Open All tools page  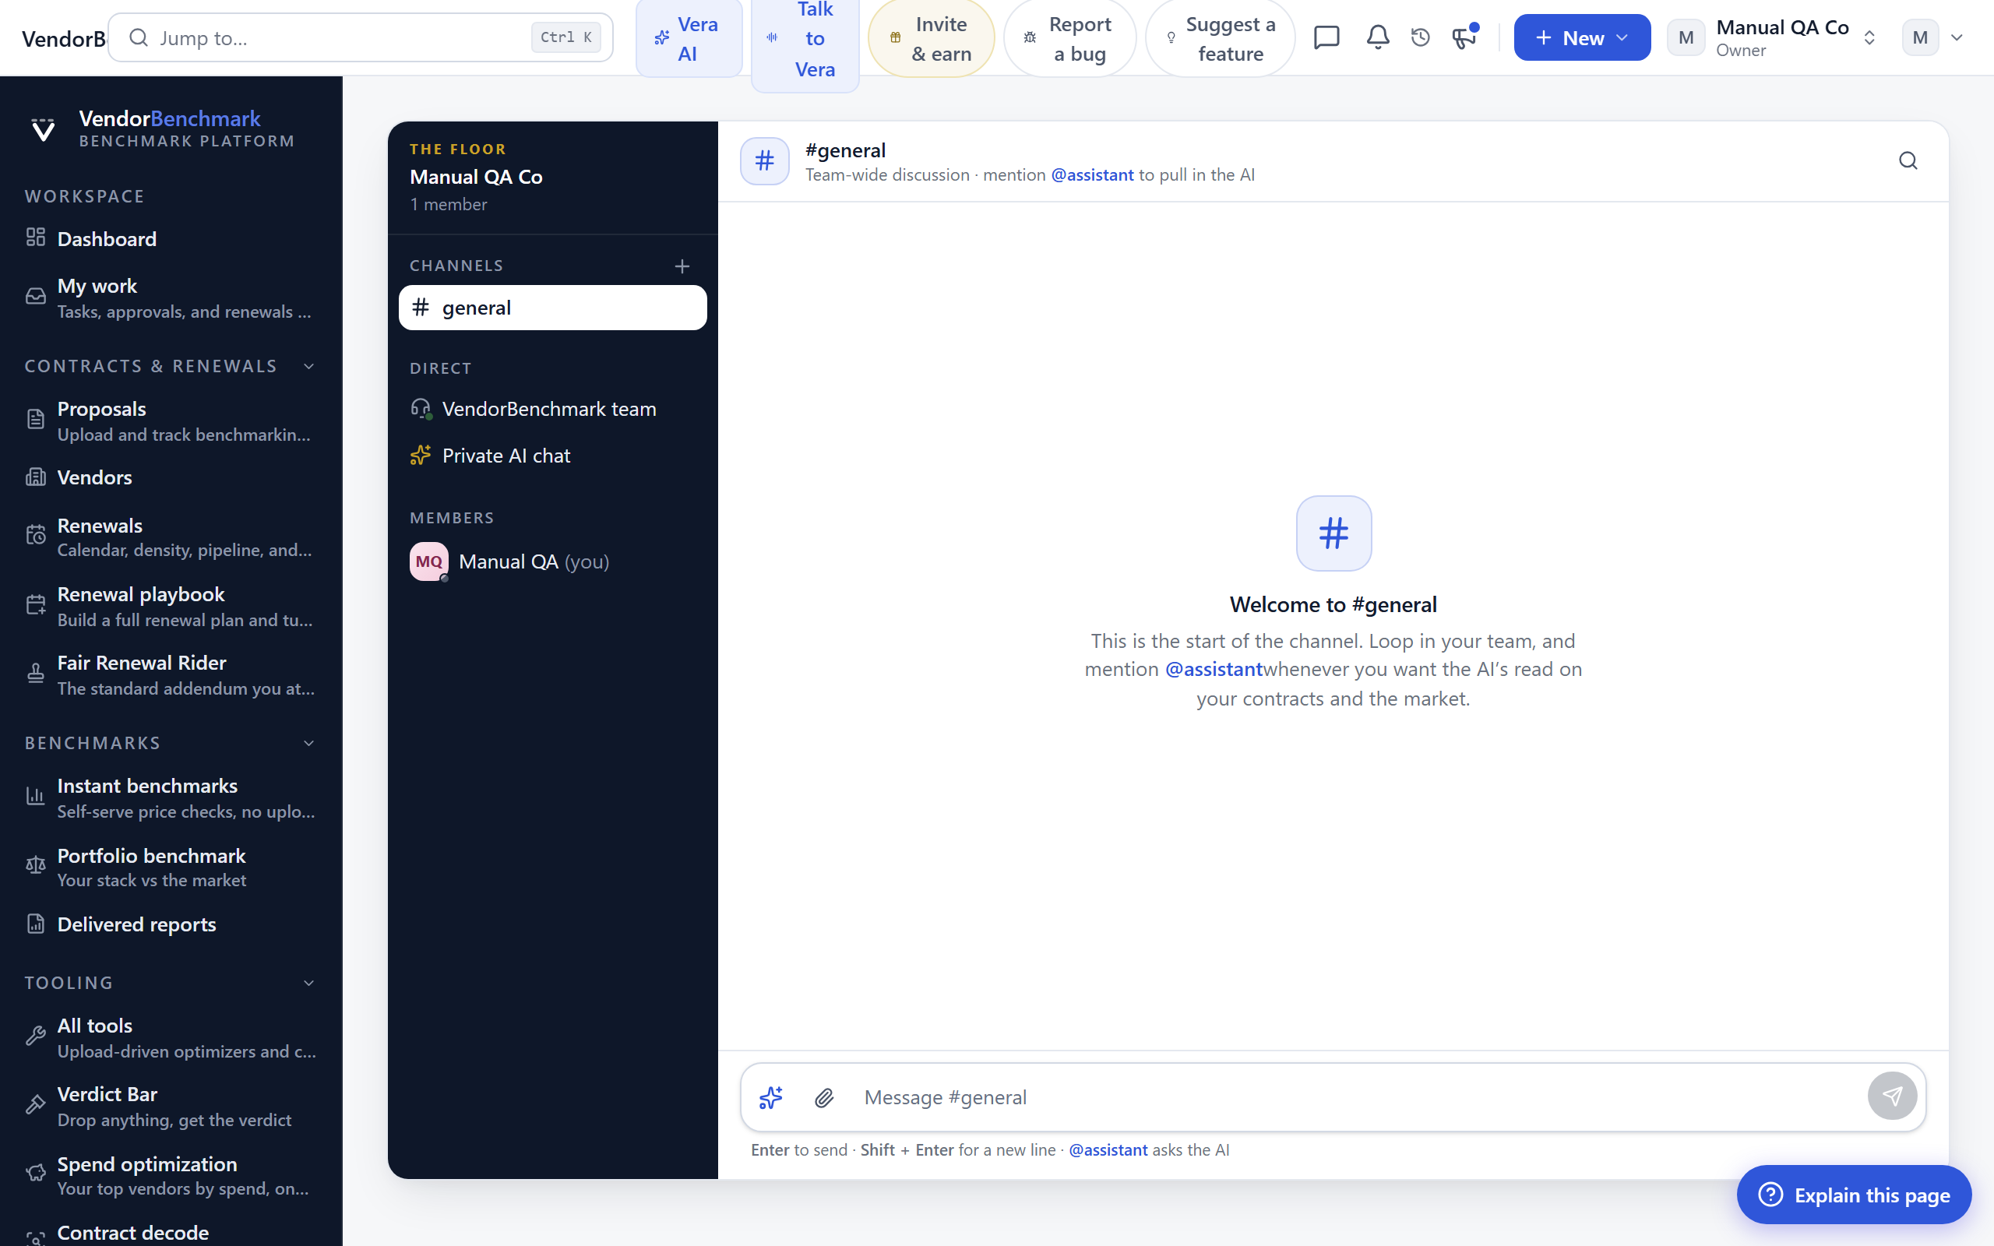171,1037
